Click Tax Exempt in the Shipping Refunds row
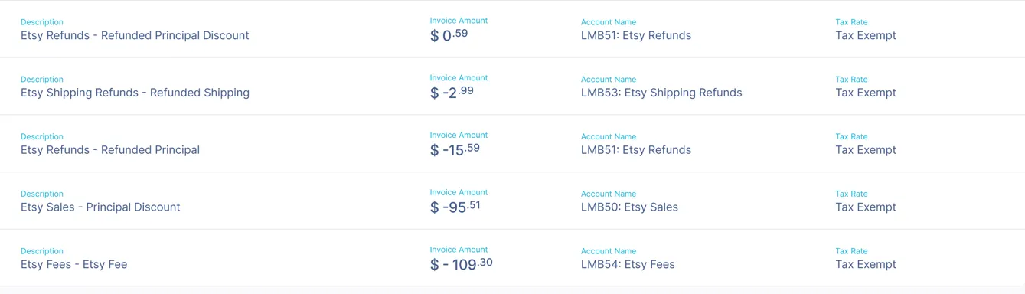The height and width of the screenshot is (294, 1025). 866,93
